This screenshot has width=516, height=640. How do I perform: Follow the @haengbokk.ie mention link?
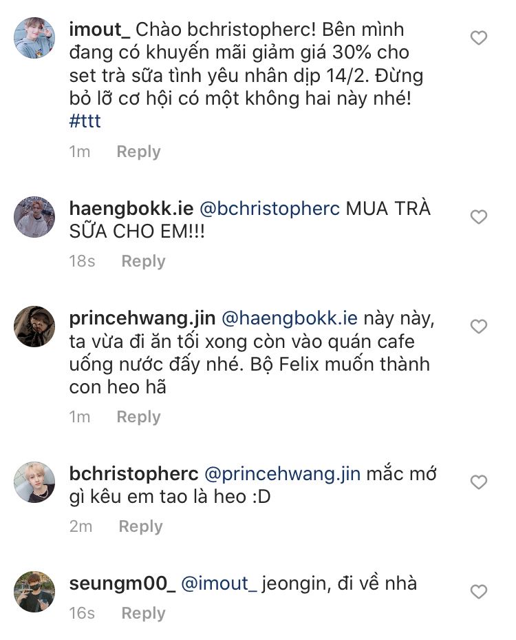point(288,318)
